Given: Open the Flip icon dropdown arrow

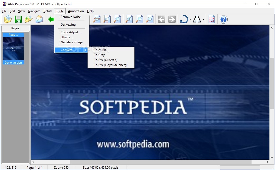Looking at the screenshot, I should click(x=203, y=20).
